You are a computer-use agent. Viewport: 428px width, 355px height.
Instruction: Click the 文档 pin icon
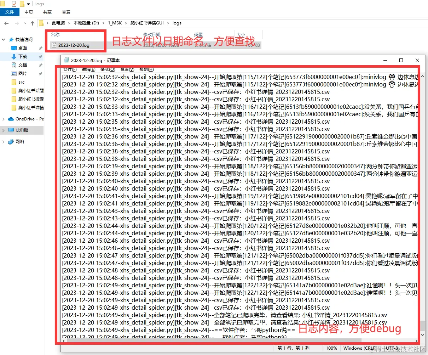[x=40, y=65]
